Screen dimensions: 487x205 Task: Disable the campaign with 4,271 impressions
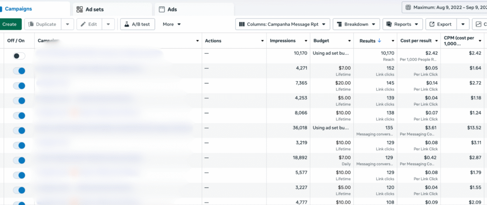(x=19, y=71)
